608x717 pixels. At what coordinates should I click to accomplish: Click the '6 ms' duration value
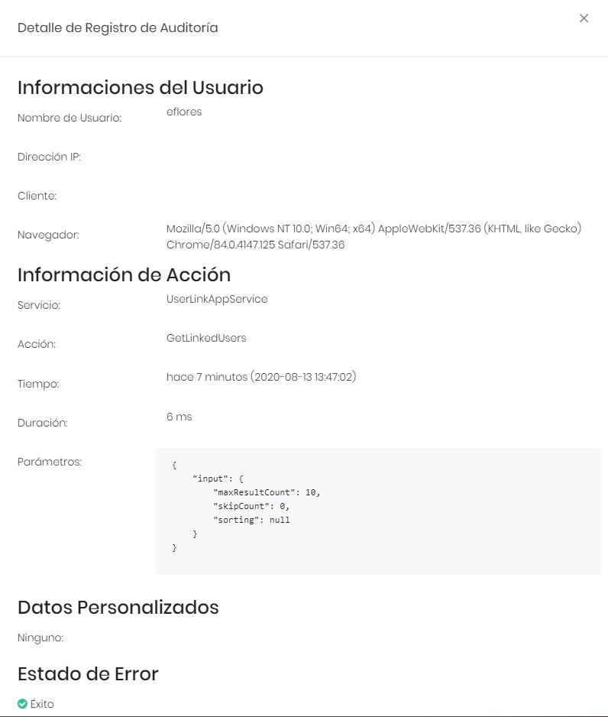click(x=179, y=417)
